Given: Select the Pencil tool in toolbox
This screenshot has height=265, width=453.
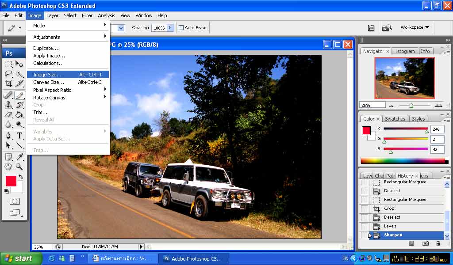Looking at the screenshot, I should point(19,95).
